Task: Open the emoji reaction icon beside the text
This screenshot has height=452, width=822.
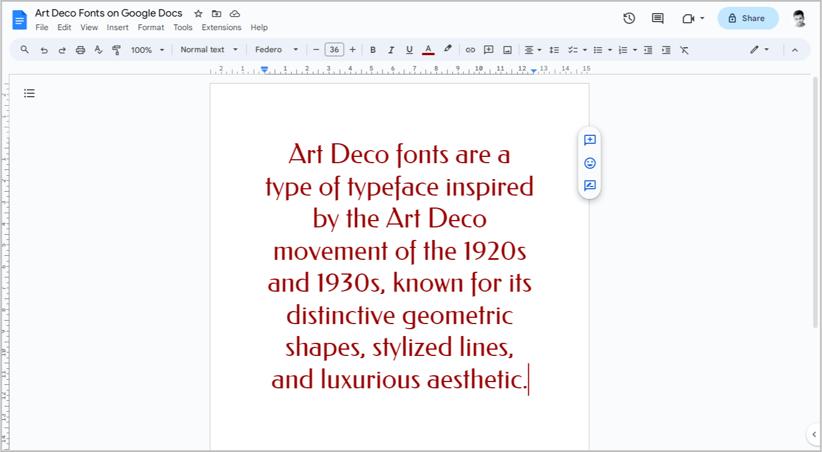Action: (589, 163)
